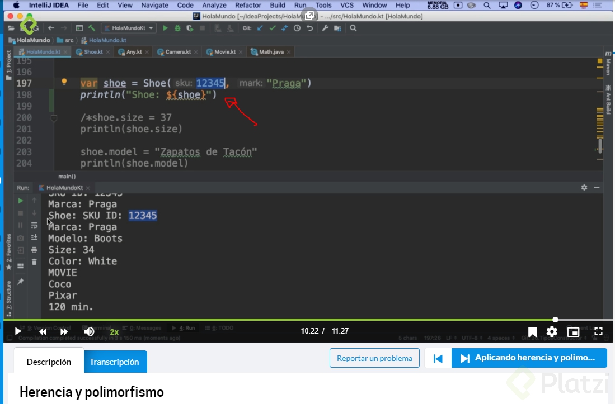The image size is (615, 404).
Task: Click the Git compare branches icon
Action: tap(285, 28)
